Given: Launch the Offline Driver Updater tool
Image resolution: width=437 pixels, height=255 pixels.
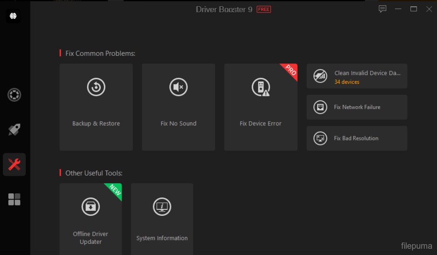Looking at the screenshot, I should tap(91, 219).
